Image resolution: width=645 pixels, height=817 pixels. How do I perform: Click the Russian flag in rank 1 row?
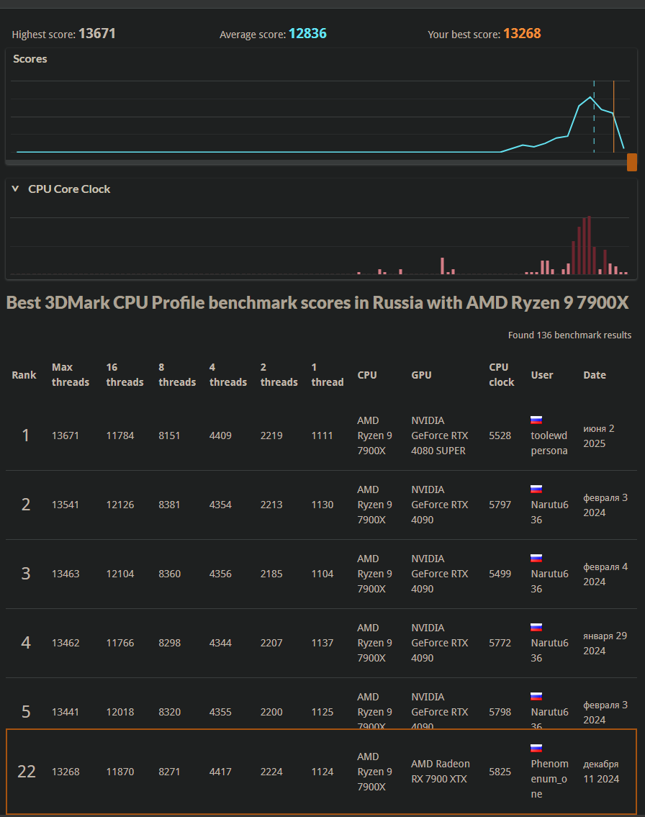(x=536, y=420)
